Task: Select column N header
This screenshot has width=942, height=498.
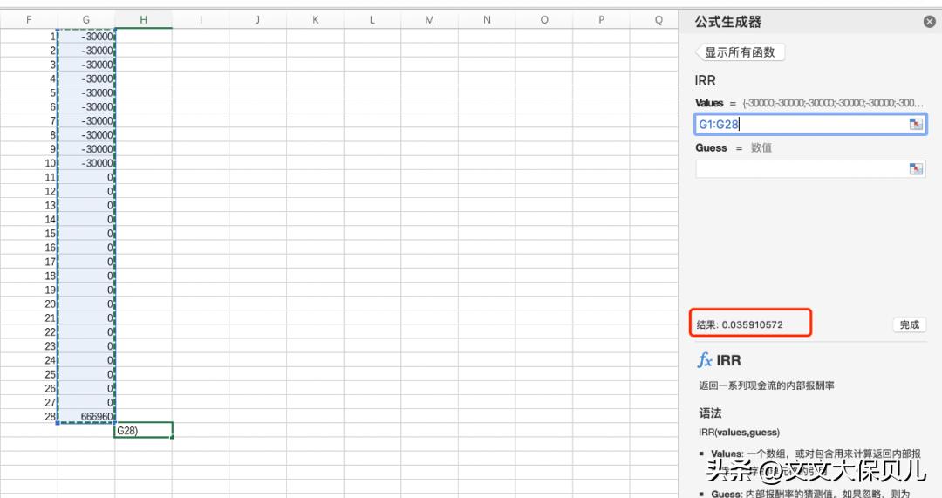Action: [x=487, y=20]
